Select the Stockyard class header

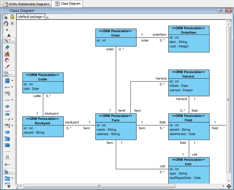(x=43, y=121)
